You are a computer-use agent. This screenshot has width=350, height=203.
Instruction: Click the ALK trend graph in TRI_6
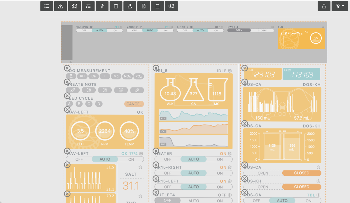(x=193, y=115)
